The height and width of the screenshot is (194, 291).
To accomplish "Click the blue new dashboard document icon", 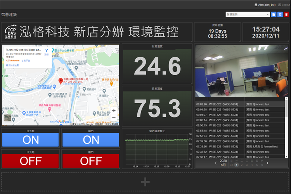I will 274,14.
